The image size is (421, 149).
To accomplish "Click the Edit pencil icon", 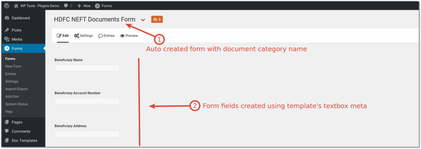I will pyautogui.click(x=59, y=36).
